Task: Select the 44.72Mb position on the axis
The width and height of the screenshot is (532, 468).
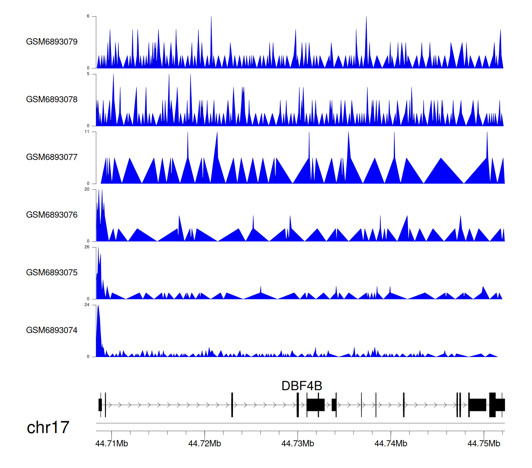Action: point(205,444)
